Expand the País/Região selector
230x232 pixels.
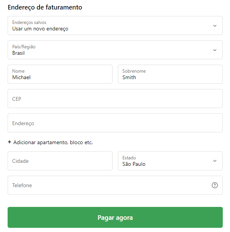(115, 50)
